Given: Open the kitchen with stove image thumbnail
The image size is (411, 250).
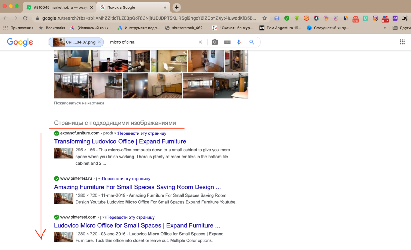Looking at the screenshot, I should [165, 86].
